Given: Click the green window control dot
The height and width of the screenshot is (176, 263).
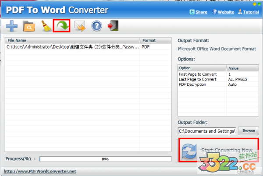Looking at the screenshot, I should coord(259,4).
